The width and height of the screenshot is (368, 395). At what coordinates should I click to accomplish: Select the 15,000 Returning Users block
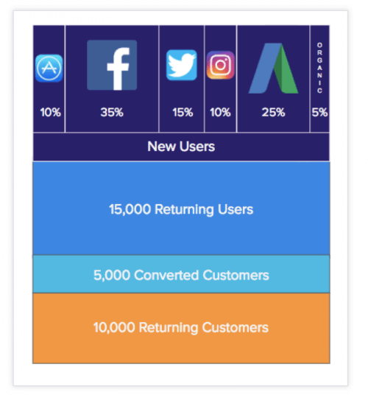[x=181, y=209]
